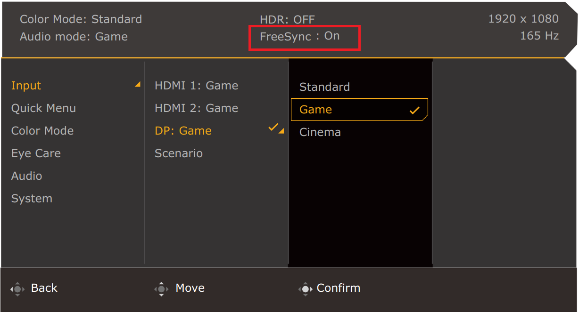Open the Audio settings menu

tap(27, 176)
